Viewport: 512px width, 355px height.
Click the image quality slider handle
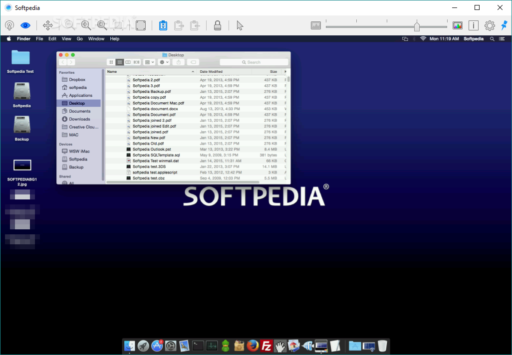pos(417,26)
